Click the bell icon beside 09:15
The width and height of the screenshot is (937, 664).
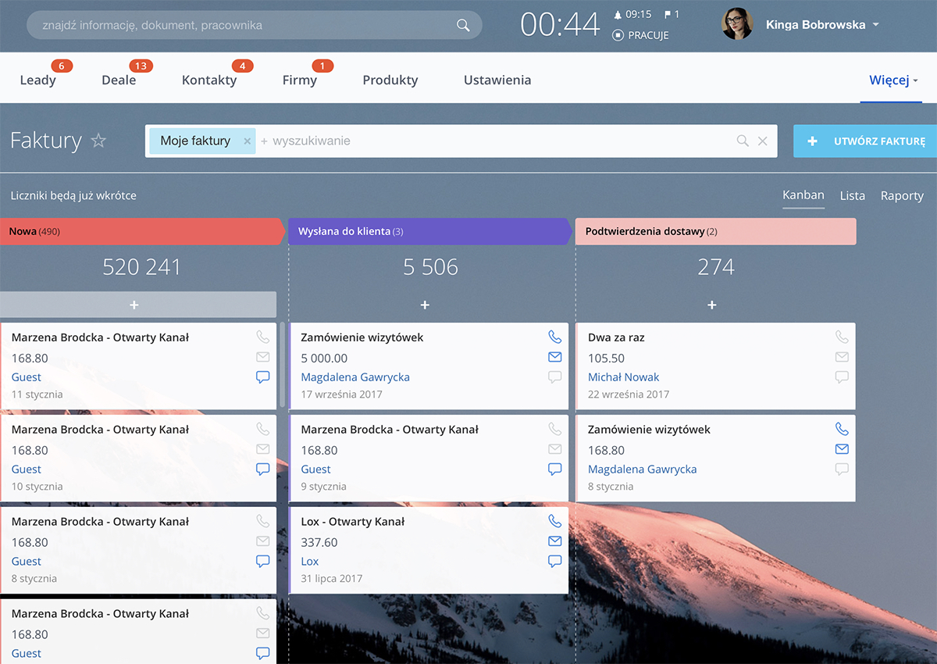coord(618,15)
